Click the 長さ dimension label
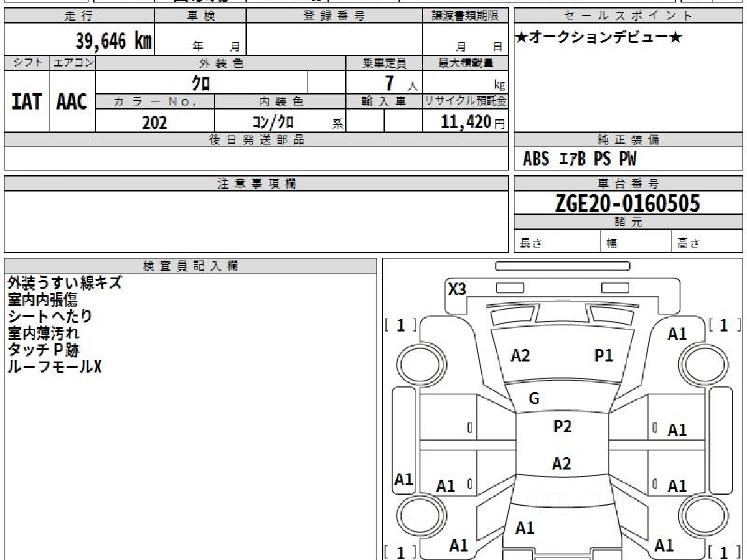Viewport: 747px width, 560px height. tap(531, 244)
